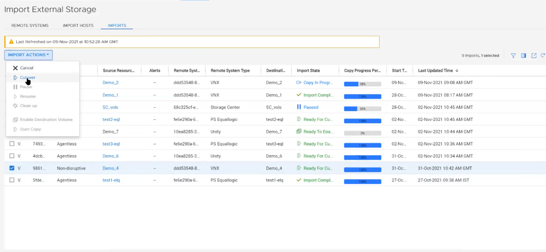Screen dimensions: 546x252
Task: Click the timestamp 27-Oct-2021 09:38 AM IST
Action: [x=444, y=180]
